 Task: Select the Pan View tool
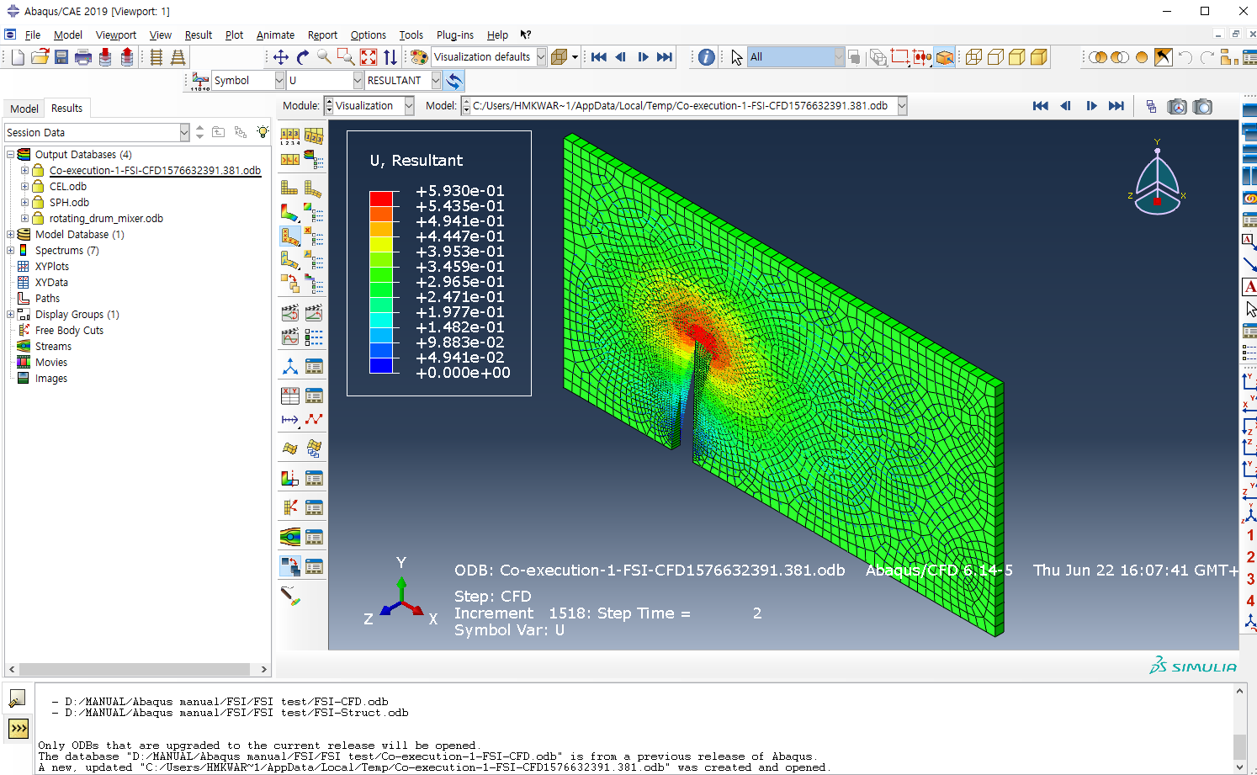(x=281, y=57)
